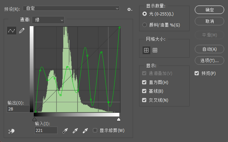This screenshot has width=228, height=142.
Task: Click the 输出 output value field
Action: coord(18,109)
